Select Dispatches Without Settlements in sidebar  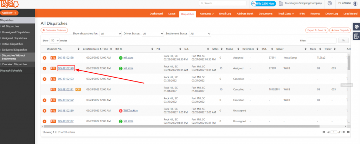(18, 57)
